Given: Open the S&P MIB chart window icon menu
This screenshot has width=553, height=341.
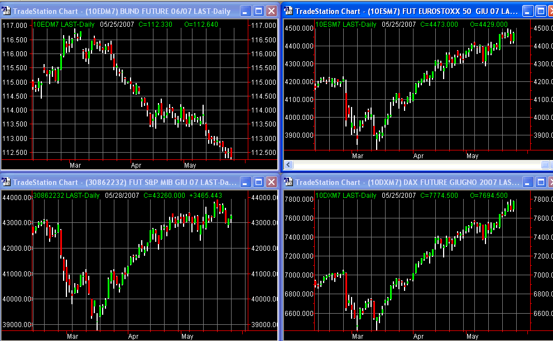Looking at the screenshot, I should tap(7, 182).
